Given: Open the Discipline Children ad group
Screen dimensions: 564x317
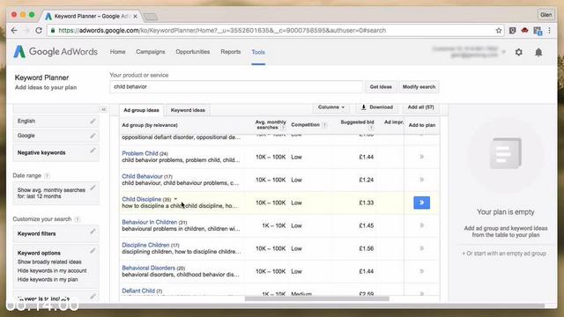Looking at the screenshot, I should (x=145, y=245).
